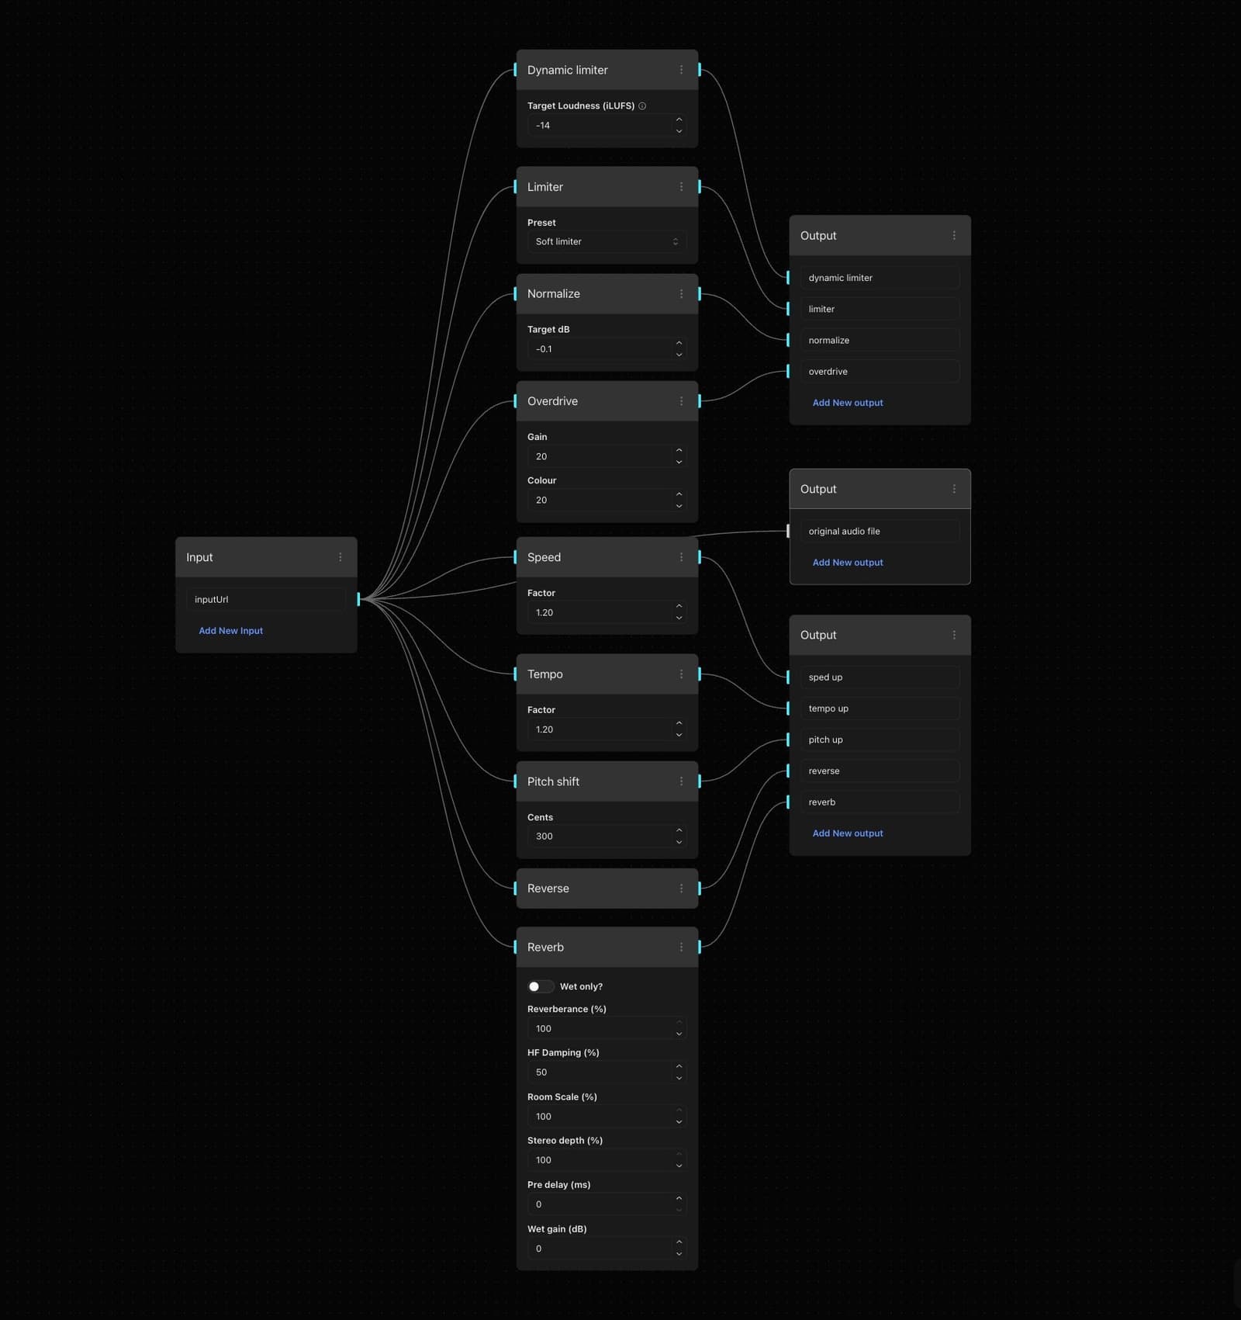The height and width of the screenshot is (1320, 1241).
Task: Click Add New output under overdrive output
Action: click(x=847, y=403)
